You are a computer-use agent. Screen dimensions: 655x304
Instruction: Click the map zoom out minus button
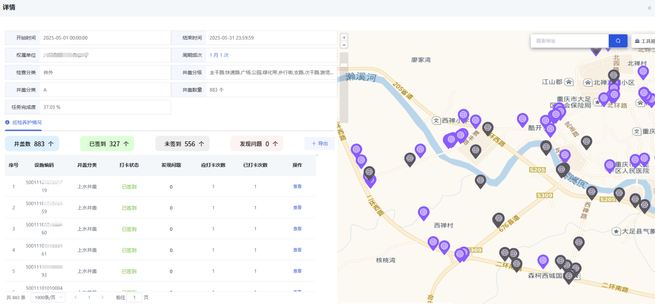pos(344,45)
